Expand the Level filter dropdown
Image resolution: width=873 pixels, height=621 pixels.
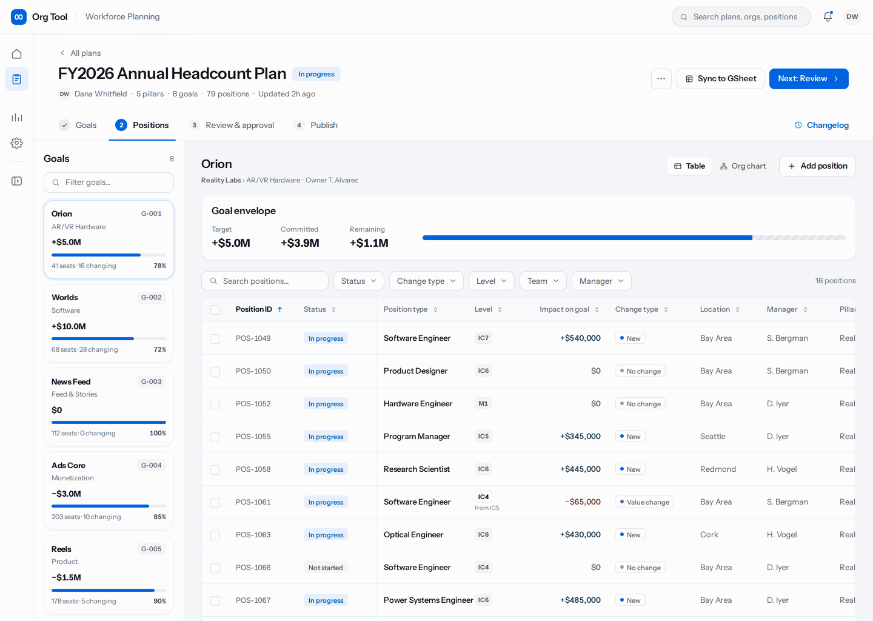[x=492, y=281]
